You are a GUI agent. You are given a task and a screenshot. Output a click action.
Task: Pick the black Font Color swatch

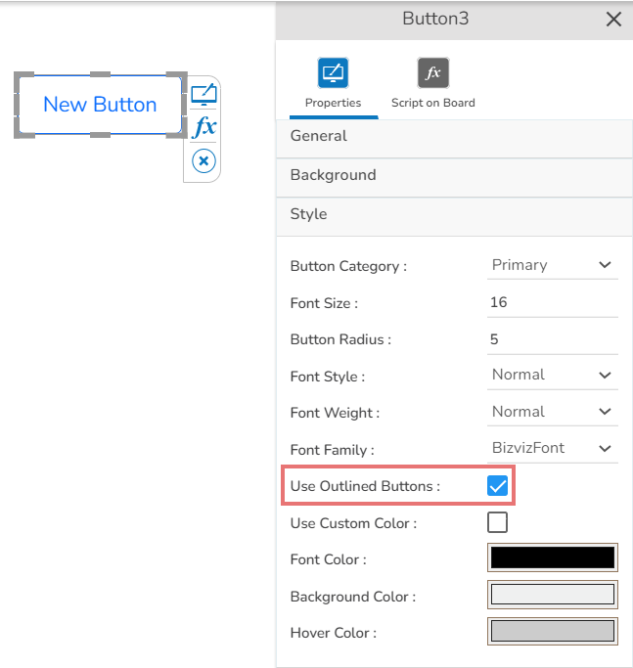[x=553, y=558]
